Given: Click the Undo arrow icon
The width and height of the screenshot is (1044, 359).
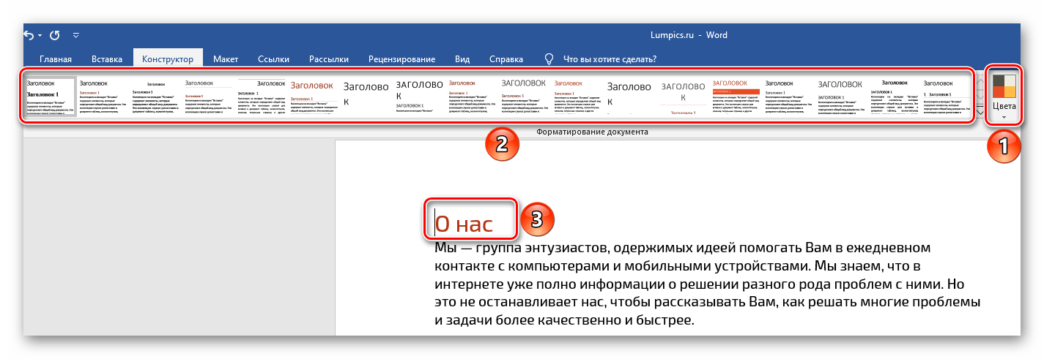Looking at the screenshot, I should click(29, 34).
